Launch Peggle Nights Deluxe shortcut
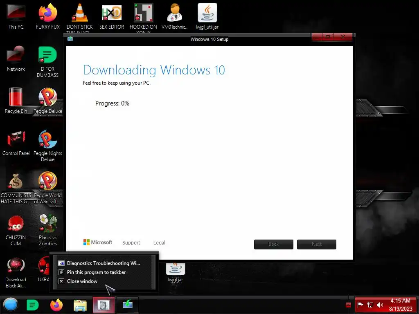Image resolution: width=419 pixels, height=314 pixels. pyautogui.click(x=48, y=146)
